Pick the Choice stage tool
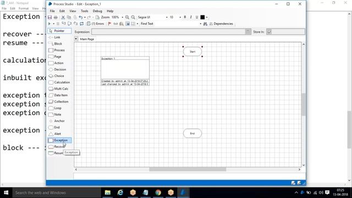 point(59,76)
